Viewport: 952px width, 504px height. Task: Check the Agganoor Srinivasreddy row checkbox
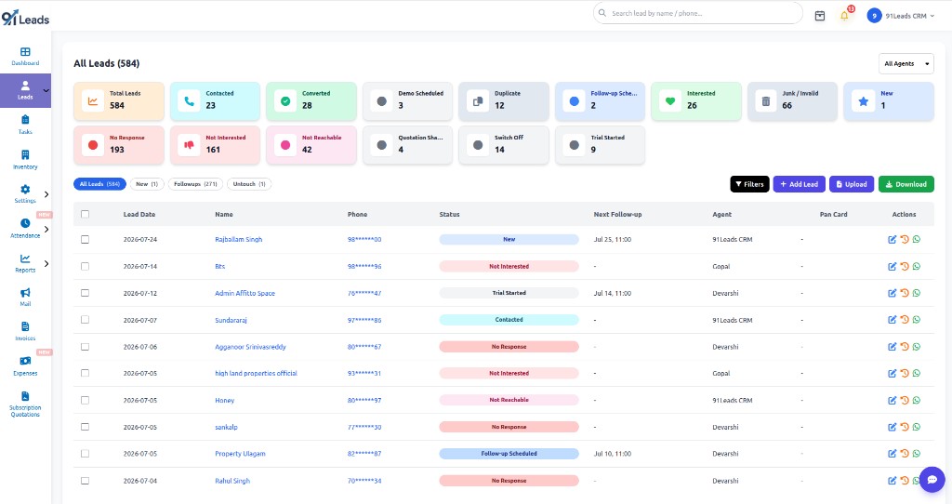coord(85,347)
